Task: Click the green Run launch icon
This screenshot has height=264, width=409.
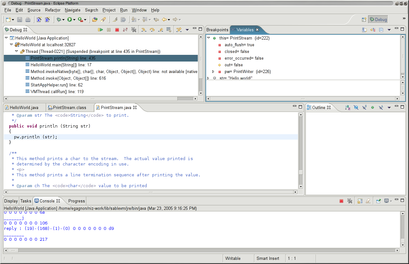Action: [x=69, y=20]
